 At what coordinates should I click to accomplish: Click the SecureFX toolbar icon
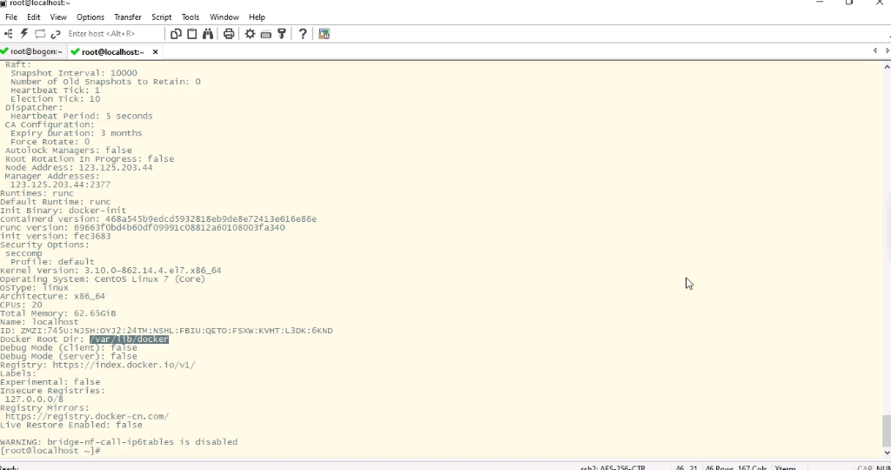[x=324, y=34]
